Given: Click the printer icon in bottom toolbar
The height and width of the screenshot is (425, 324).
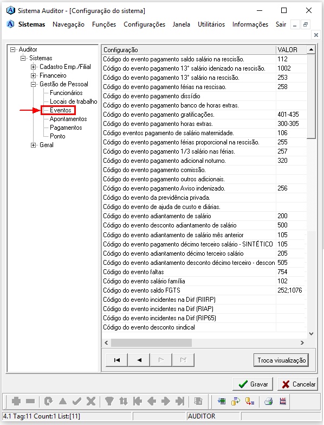Looking at the screenshot, I should [268, 401].
